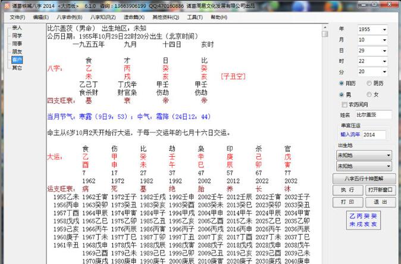Click the 公历日期 birth date line
Viewport: 401px width, 264px height.
point(123,36)
